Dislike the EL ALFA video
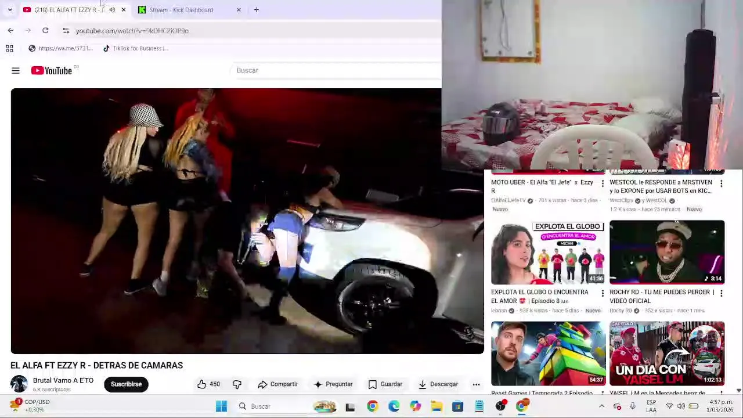743x418 pixels. point(237,384)
